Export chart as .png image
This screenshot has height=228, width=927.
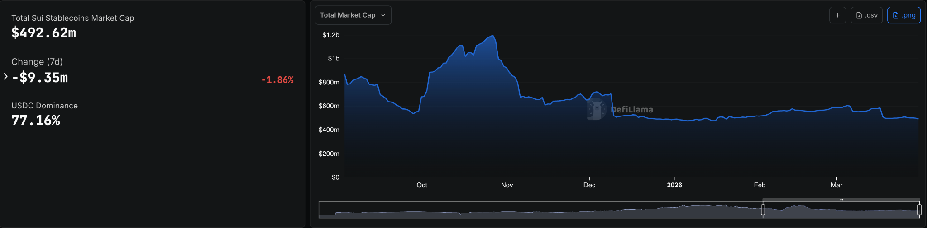904,15
